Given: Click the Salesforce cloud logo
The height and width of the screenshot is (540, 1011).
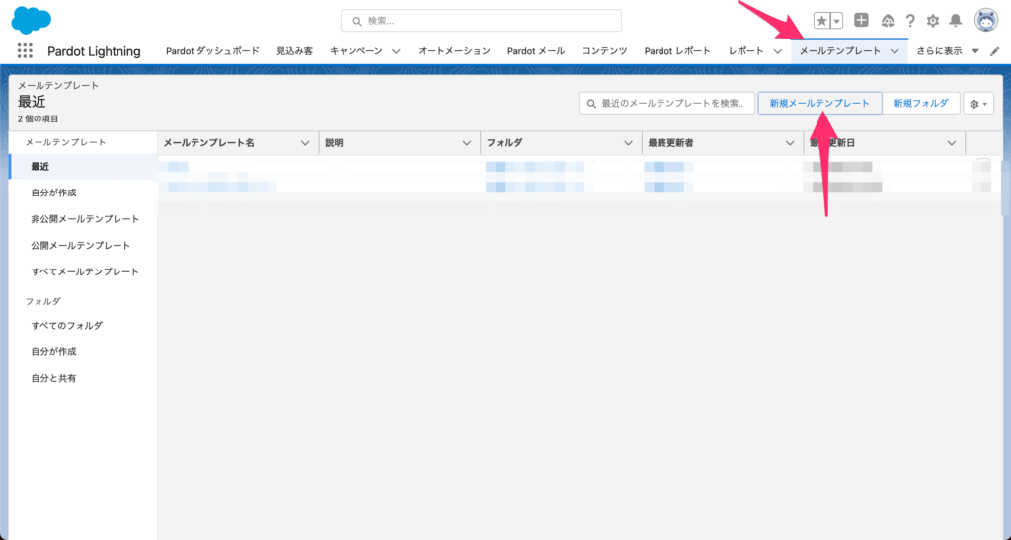Looking at the screenshot, I should (x=31, y=20).
